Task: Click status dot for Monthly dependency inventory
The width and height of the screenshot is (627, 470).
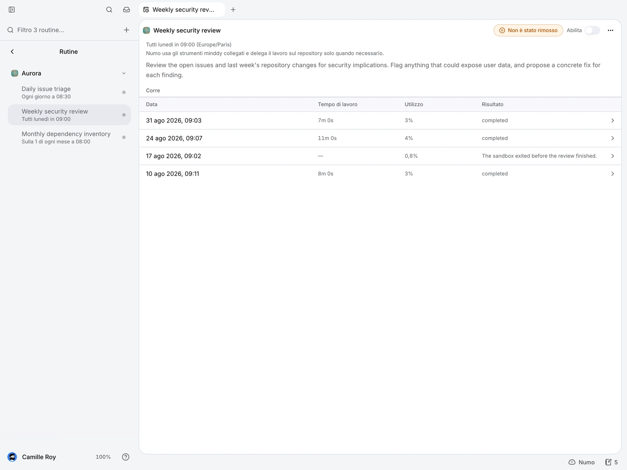Action: 124,137
